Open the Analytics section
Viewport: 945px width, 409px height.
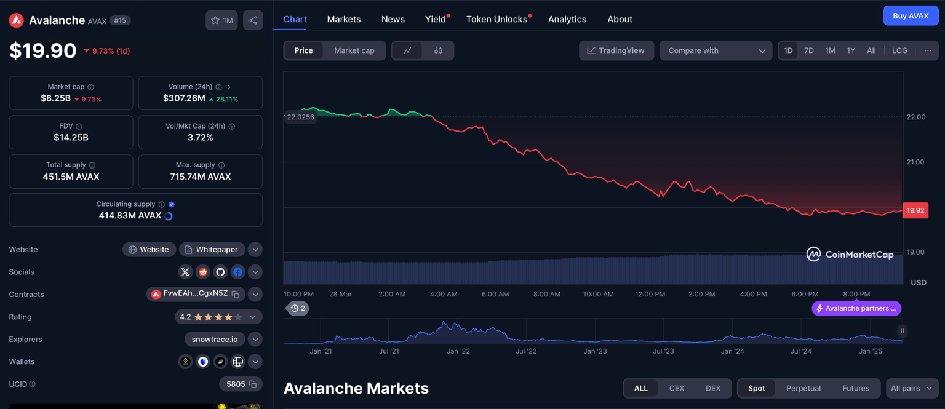pos(567,19)
